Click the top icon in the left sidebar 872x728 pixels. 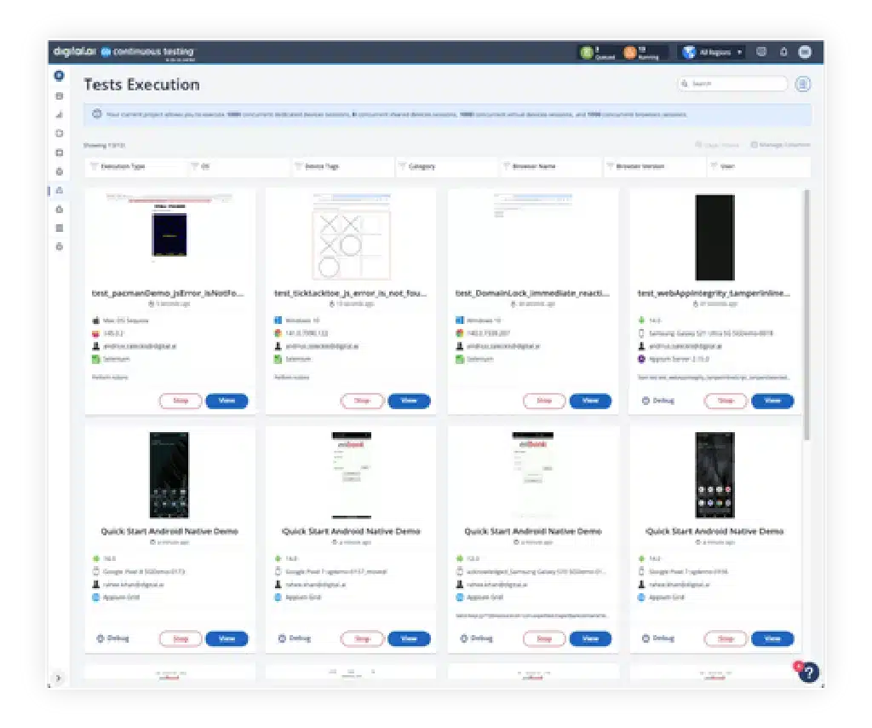[x=59, y=76]
